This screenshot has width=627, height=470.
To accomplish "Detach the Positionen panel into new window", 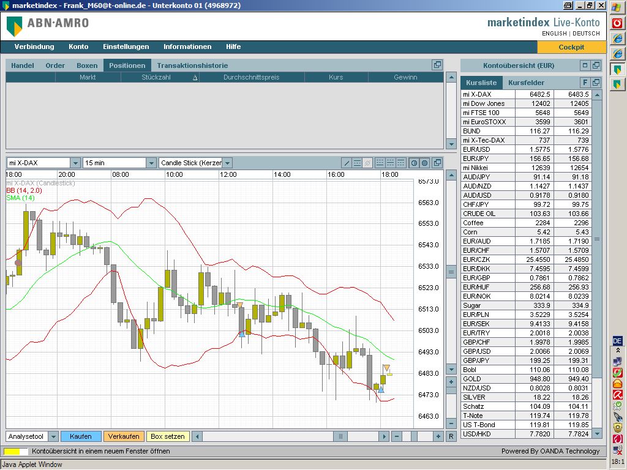I will point(437,65).
